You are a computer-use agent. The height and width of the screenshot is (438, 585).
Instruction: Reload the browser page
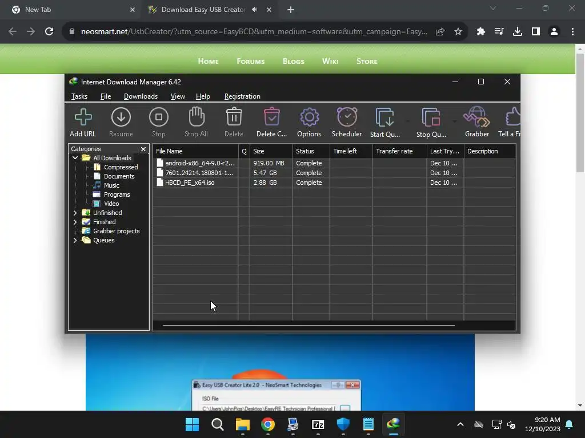point(49,32)
